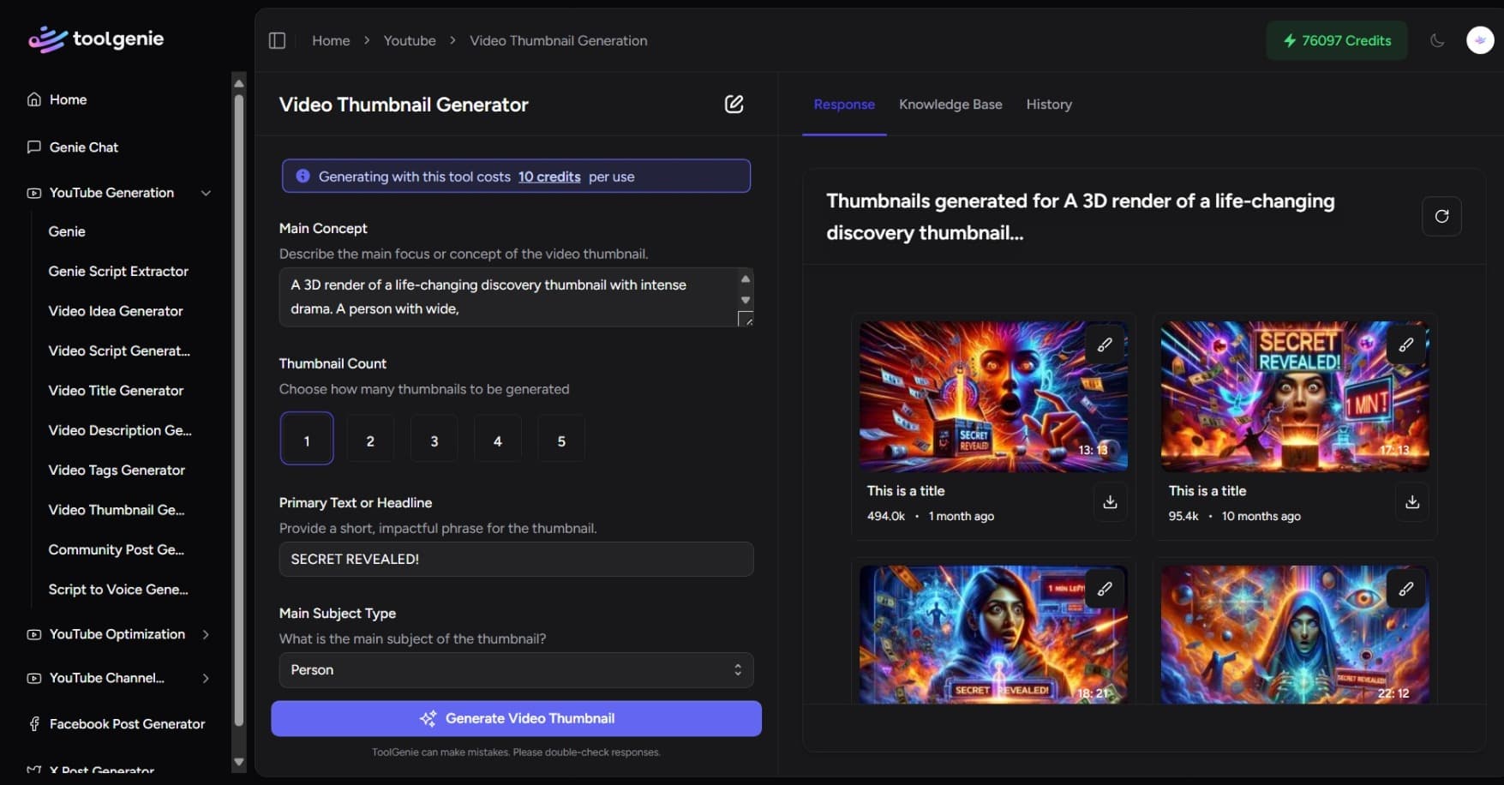Collapse the YouTube Generation section chevron
1504x785 pixels.
coord(206,193)
